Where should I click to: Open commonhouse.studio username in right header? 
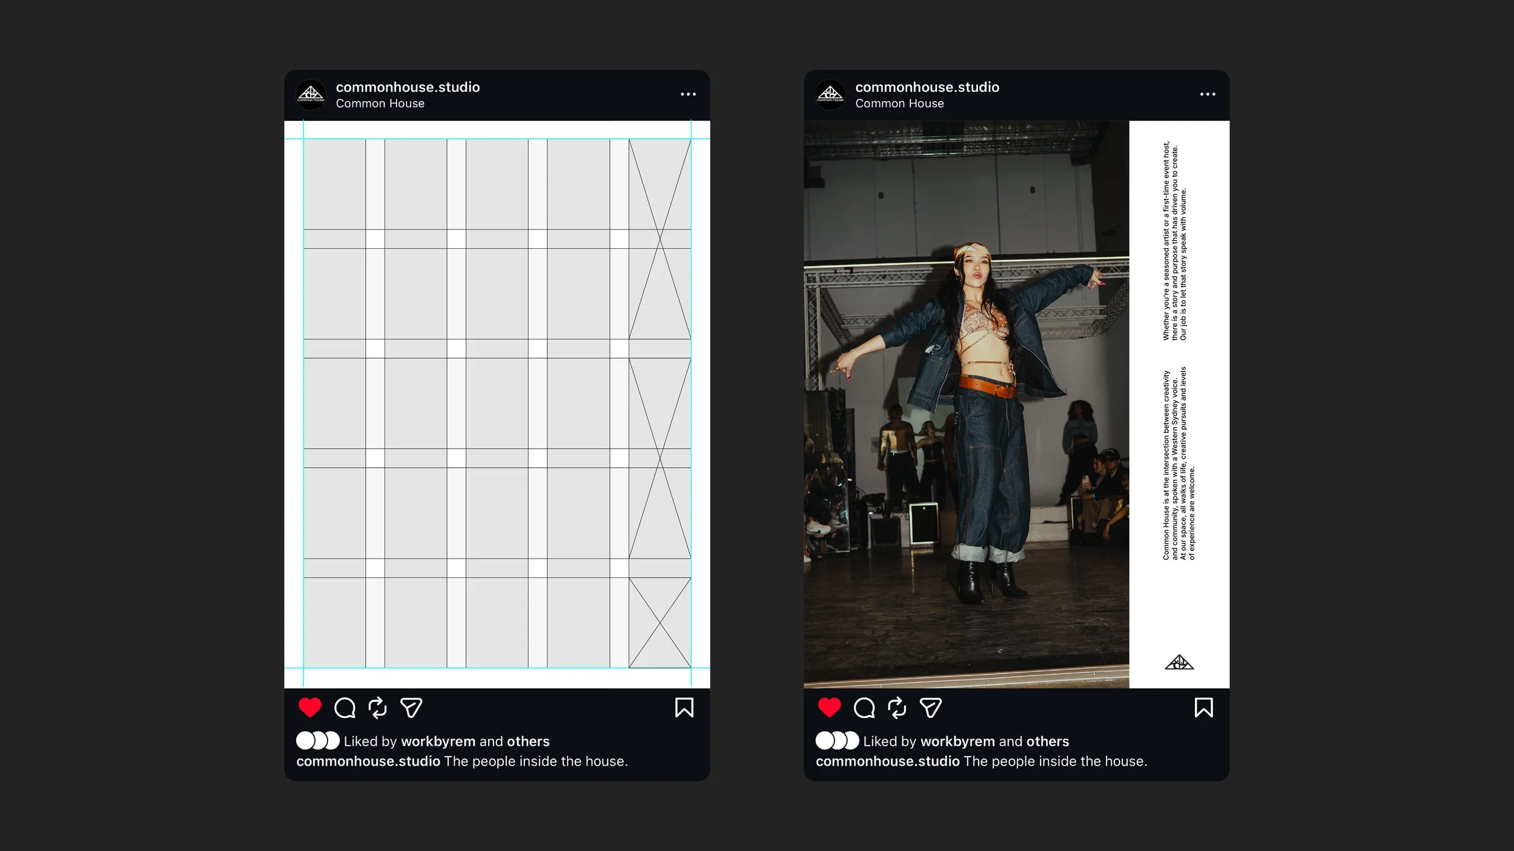(x=927, y=87)
